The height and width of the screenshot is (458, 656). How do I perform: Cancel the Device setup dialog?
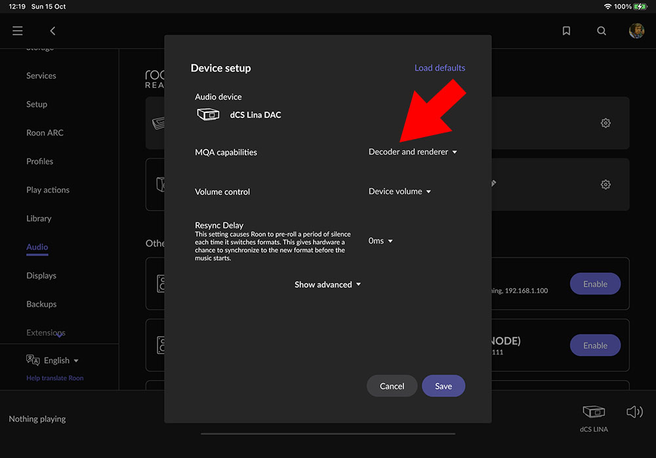392,386
